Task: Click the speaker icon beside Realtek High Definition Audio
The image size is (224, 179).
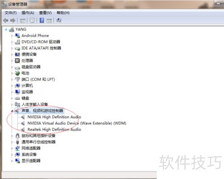Action: 23,129
